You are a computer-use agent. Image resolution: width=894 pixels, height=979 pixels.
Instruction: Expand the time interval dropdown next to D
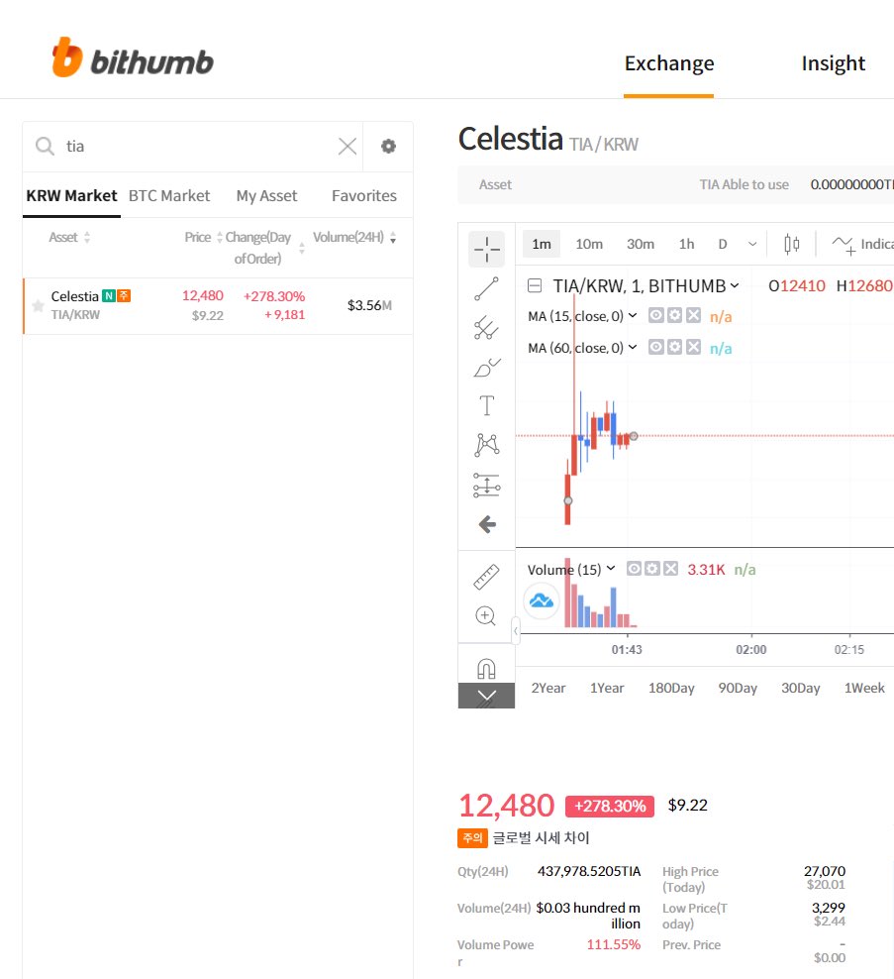click(x=752, y=244)
